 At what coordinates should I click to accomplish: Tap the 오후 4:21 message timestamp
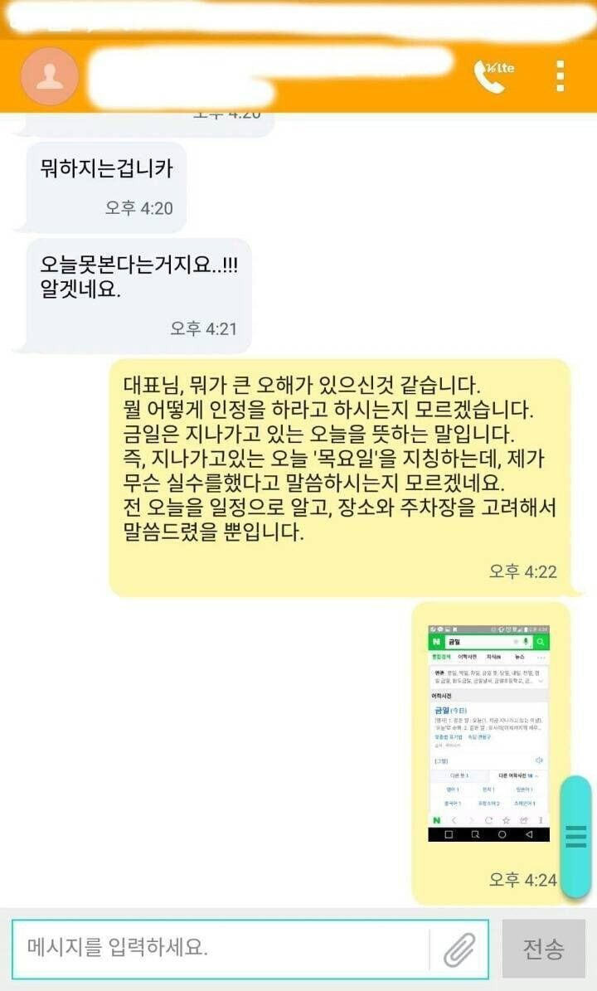click(203, 328)
